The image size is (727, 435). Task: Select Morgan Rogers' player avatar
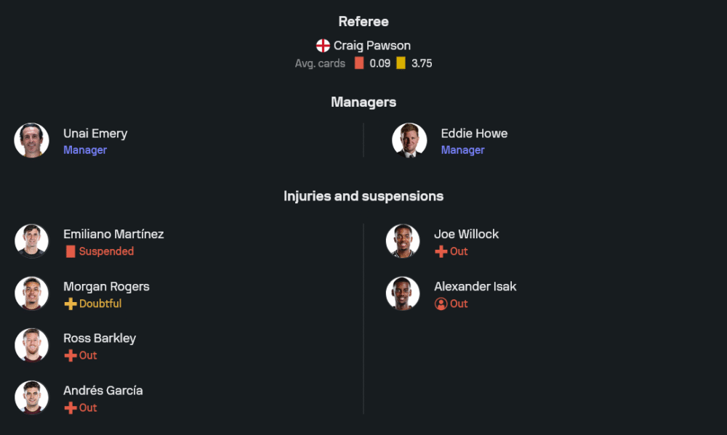pyautogui.click(x=32, y=293)
